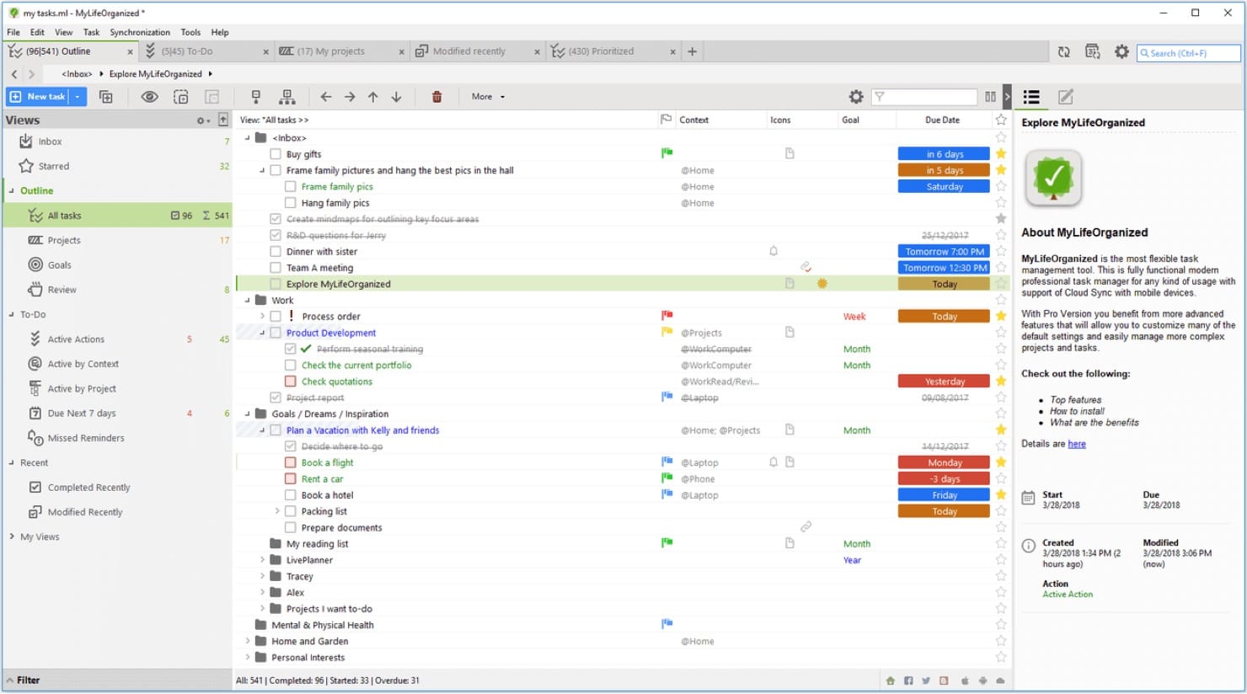Open view settings with the gear icon
The width and height of the screenshot is (1247, 694).
tap(856, 96)
